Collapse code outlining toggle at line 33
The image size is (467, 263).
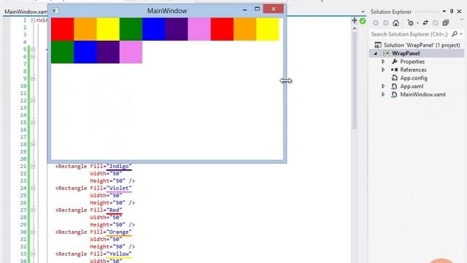(33, 254)
